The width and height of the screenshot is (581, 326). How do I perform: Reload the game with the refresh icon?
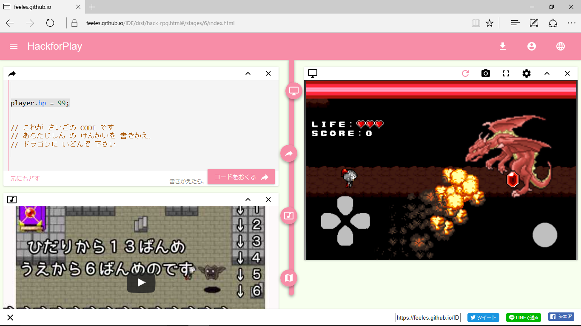tap(465, 73)
